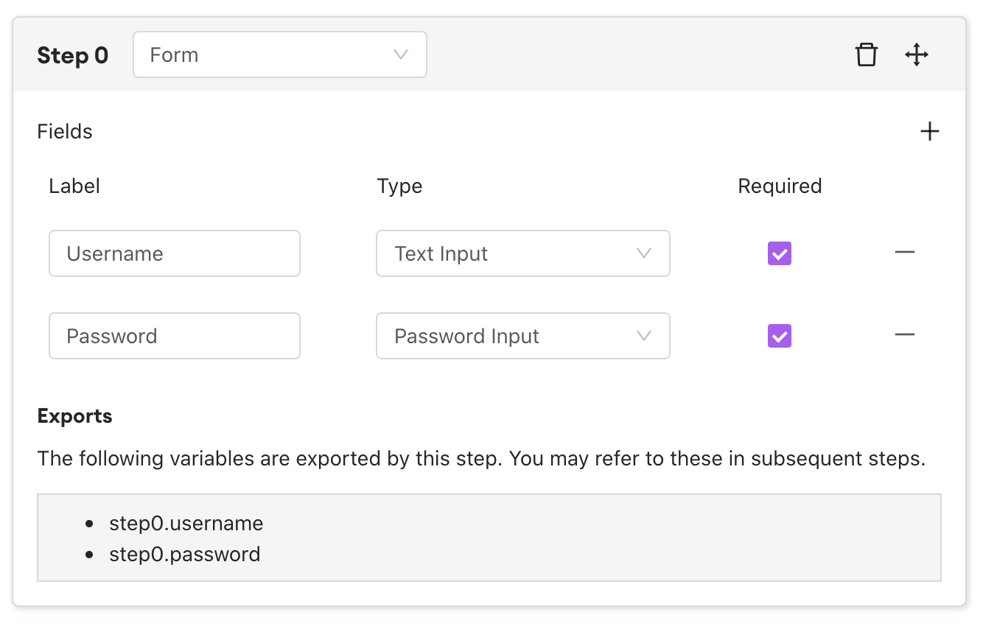
Task: Delete Step 0 using trash icon
Action: pos(867,55)
